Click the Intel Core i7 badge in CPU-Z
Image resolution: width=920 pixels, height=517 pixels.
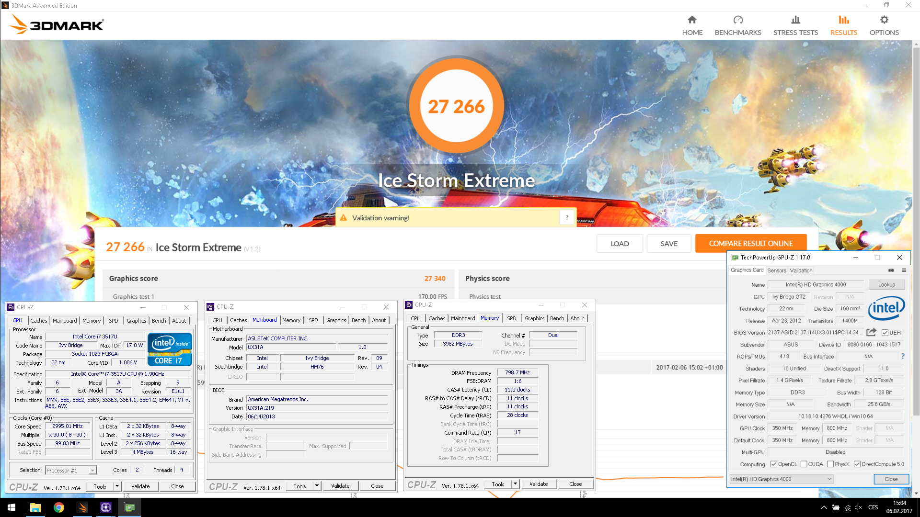click(170, 349)
